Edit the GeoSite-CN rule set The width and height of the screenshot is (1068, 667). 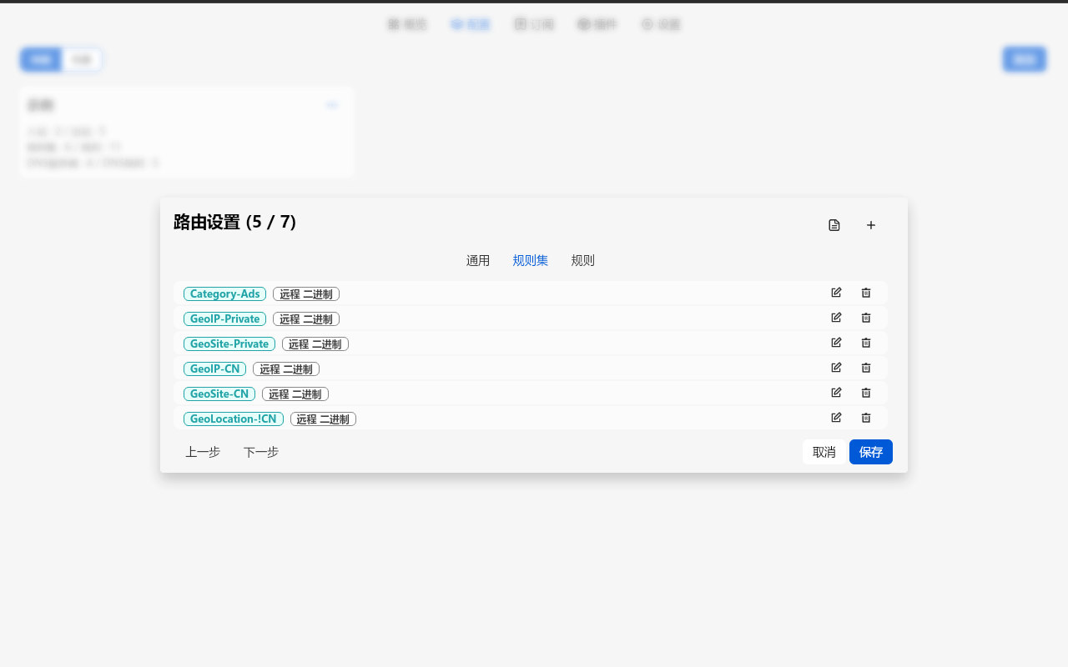[x=836, y=393]
